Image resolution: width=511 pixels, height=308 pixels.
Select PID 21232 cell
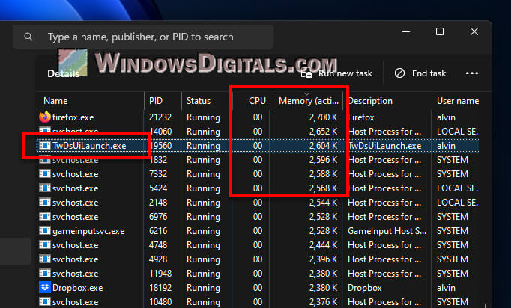click(160, 117)
